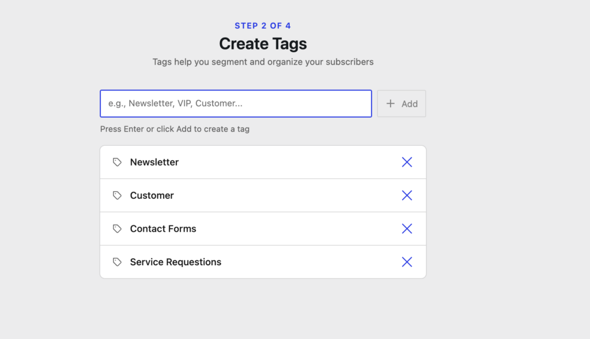Click the tag icon beside Service Requestions
590x339 pixels.
click(x=118, y=262)
